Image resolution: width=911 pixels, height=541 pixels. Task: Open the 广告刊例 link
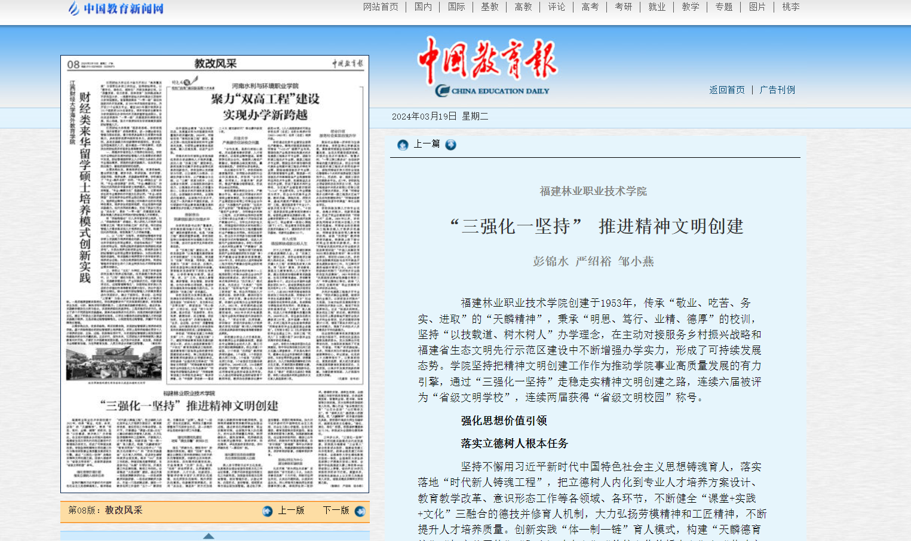[777, 90]
